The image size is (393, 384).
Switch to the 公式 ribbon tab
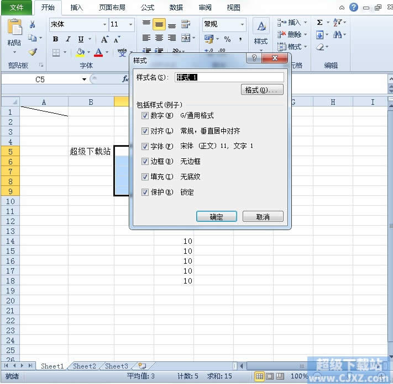coord(148,8)
